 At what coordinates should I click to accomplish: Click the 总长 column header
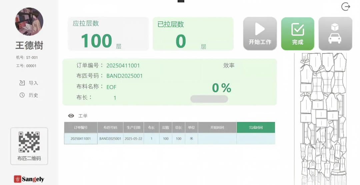(x=179, y=127)
